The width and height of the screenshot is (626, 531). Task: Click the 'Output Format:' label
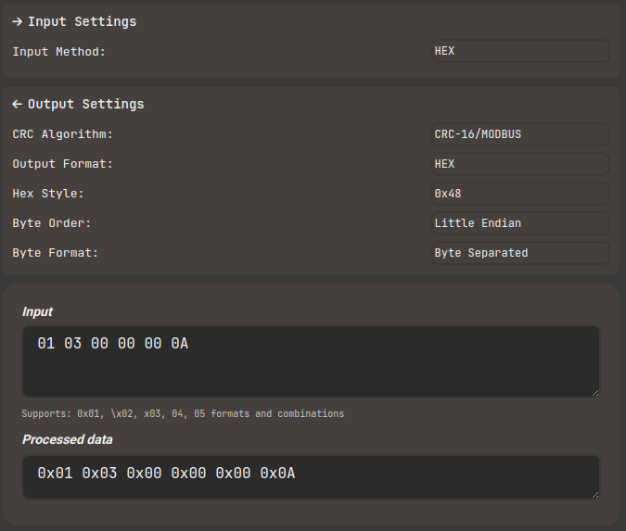click(63, 164)
